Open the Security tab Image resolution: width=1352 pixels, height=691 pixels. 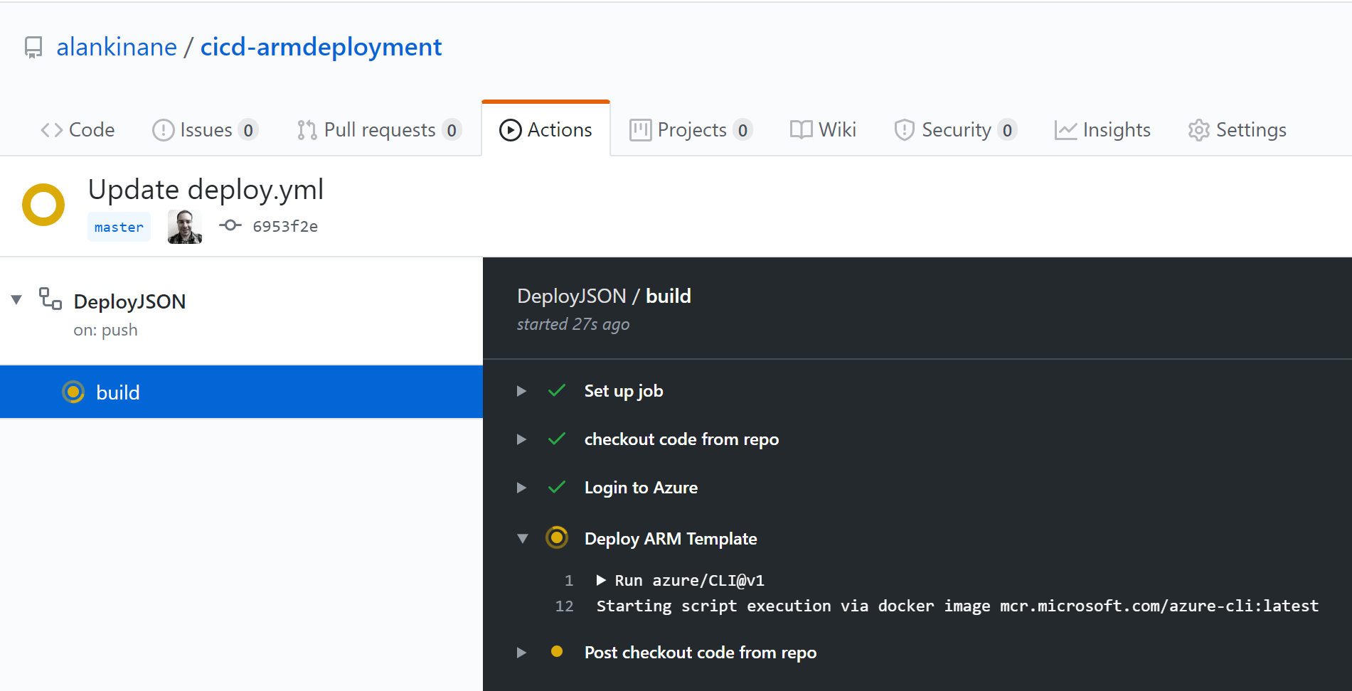point(955,130)
